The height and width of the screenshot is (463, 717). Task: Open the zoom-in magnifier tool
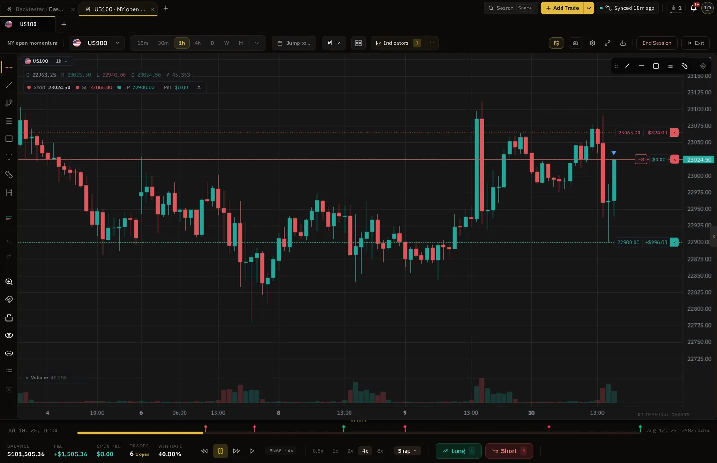tap(9, 282)
